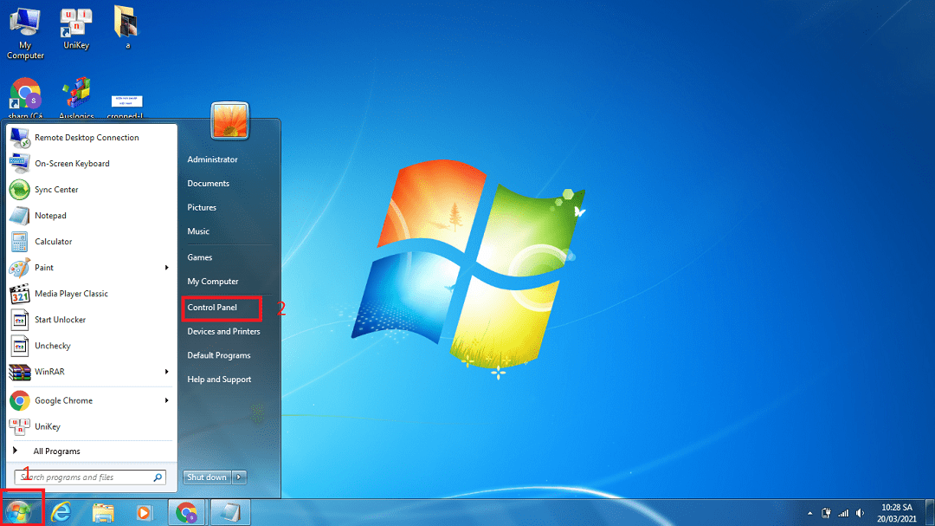Open Help and Support link
Image resolution: width=935 pixels, height=526 pixels.
coord(219,380)
